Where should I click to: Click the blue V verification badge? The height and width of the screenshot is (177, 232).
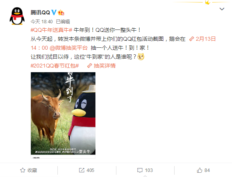point(54,12)
